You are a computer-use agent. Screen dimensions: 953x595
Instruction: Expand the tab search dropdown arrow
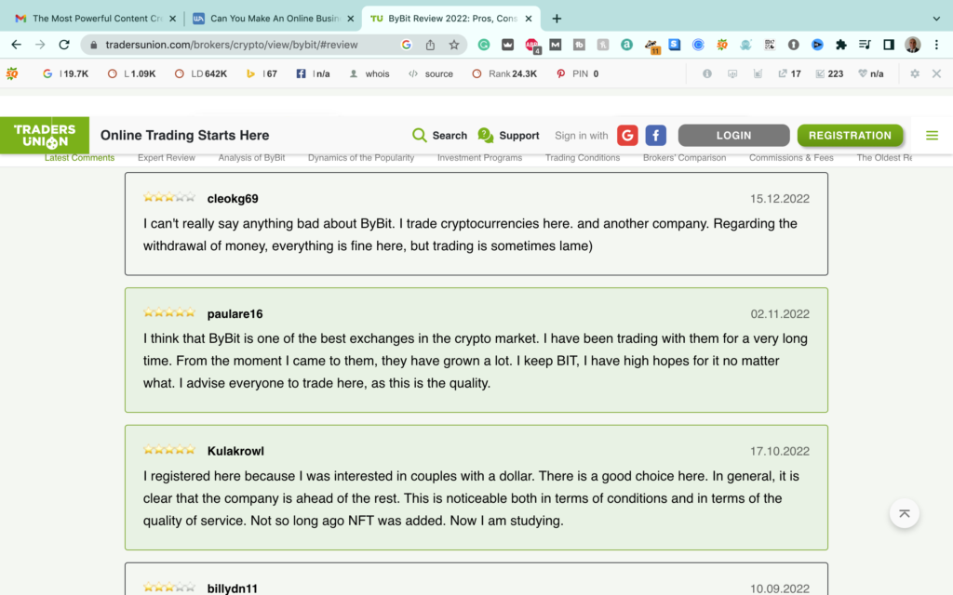[936, 19]
